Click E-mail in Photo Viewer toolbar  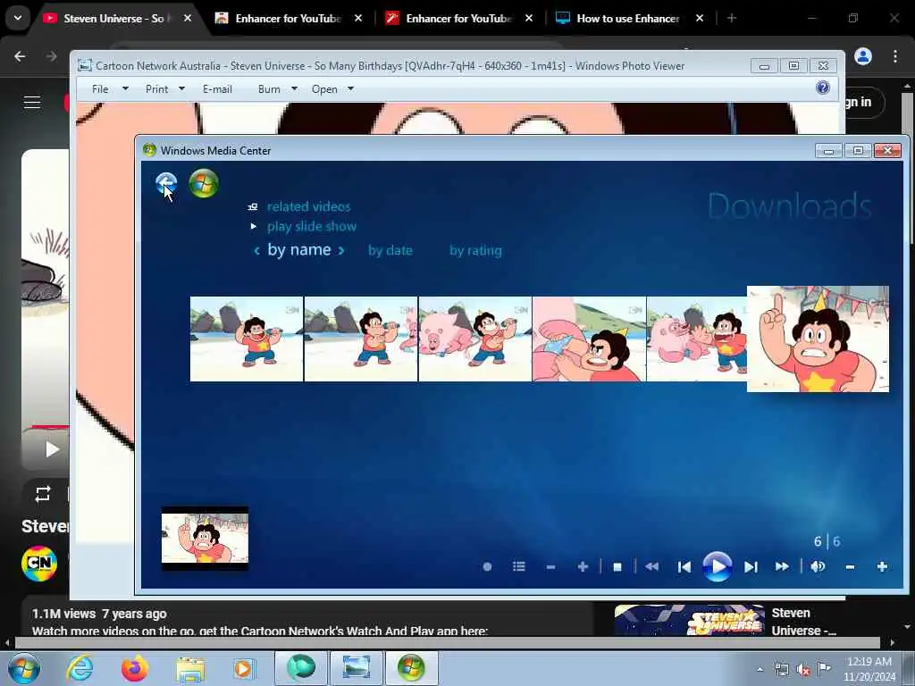pyautogui.click(x=217, y=89)
